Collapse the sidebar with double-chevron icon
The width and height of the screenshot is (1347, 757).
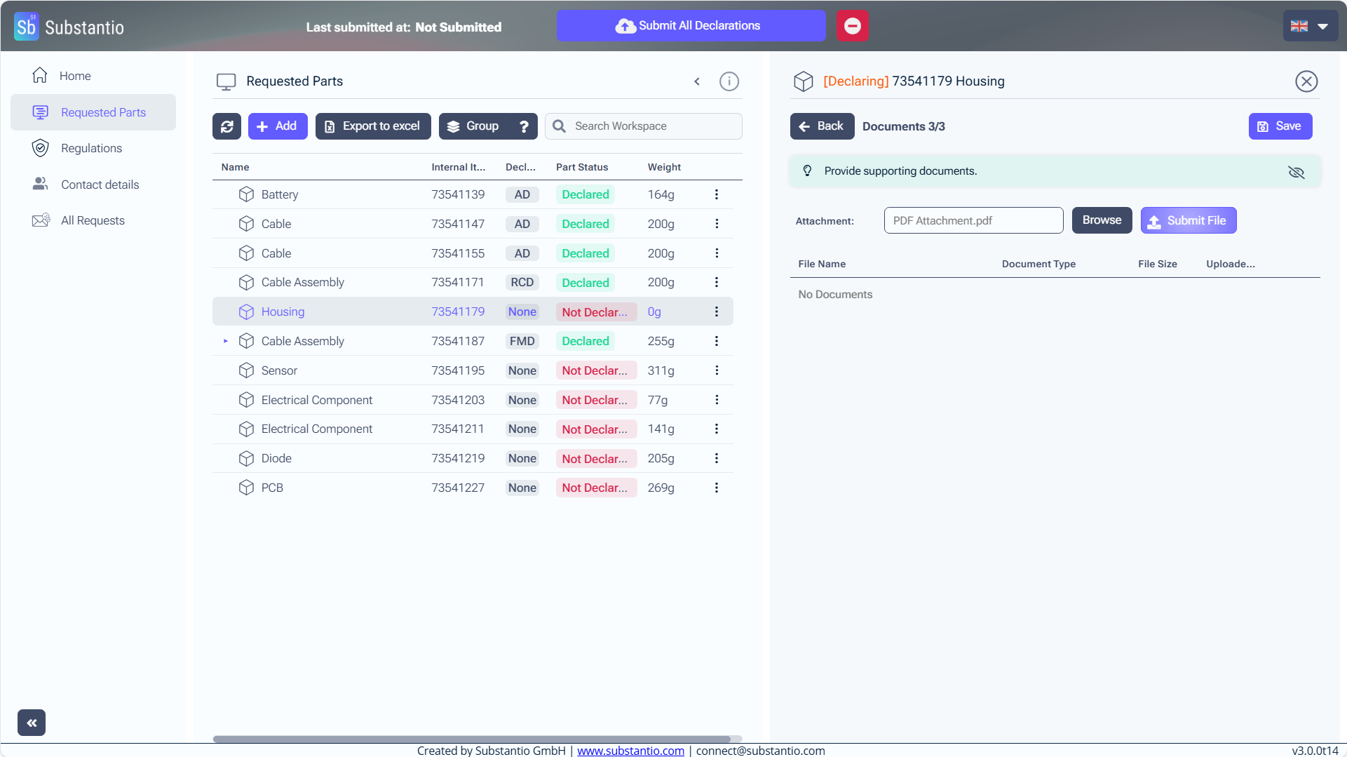(x=32, y=722)
